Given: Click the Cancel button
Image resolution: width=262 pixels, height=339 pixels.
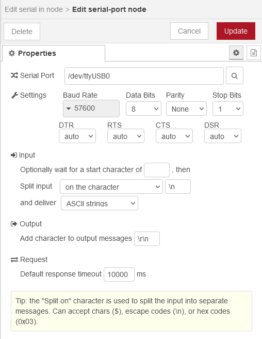Looking at the screenshot, I should (189, 31).
